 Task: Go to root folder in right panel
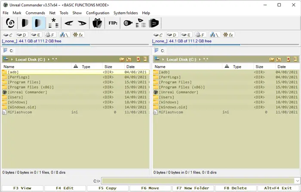coord(272,60)
